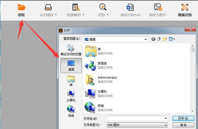This screenshot has width=198, height=129.
Task: Click the 从扫描仪 scanner icon
Action: (x=48, y=7)
